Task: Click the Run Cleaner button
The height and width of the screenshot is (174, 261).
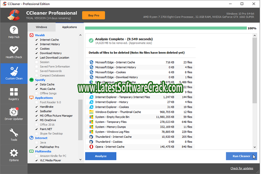Action: (241, 156)
